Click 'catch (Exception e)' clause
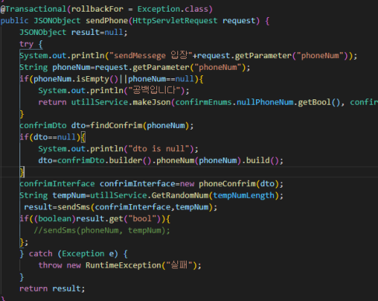Image resolution: width=378 pixels, height=301 pixels. [x=73, y=254]
